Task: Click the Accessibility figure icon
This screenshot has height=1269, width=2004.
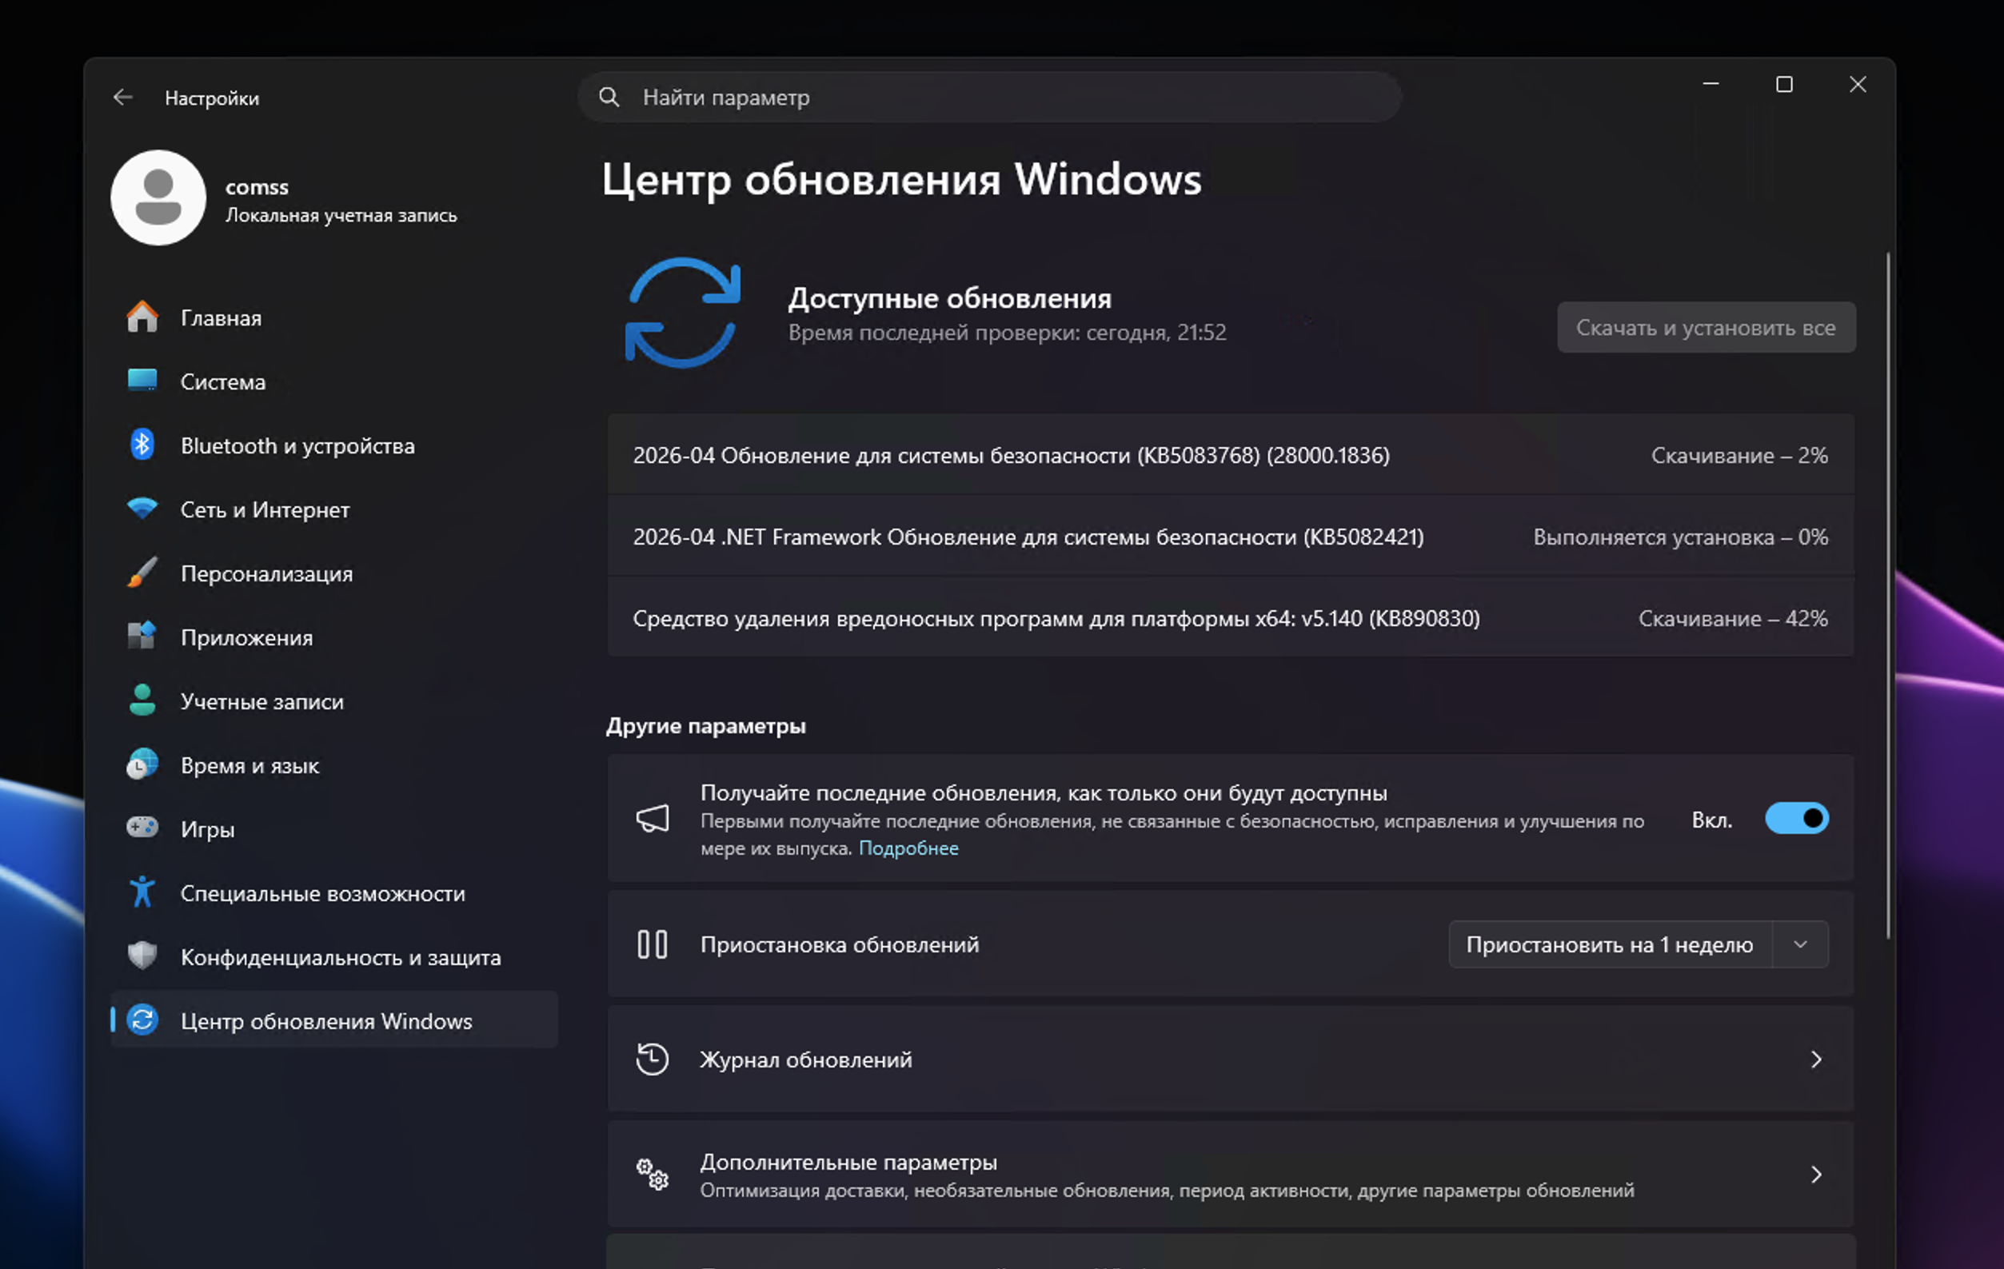Action: 142,892
